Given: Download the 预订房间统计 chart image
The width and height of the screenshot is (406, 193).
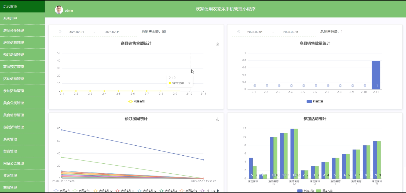Looking at the screenshot, I should coord(217,119).
